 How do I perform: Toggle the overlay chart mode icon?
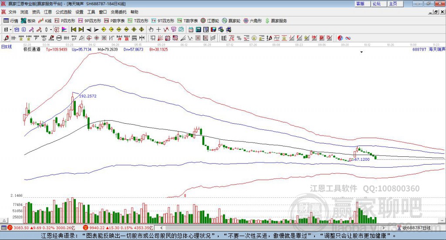point(17,29)
